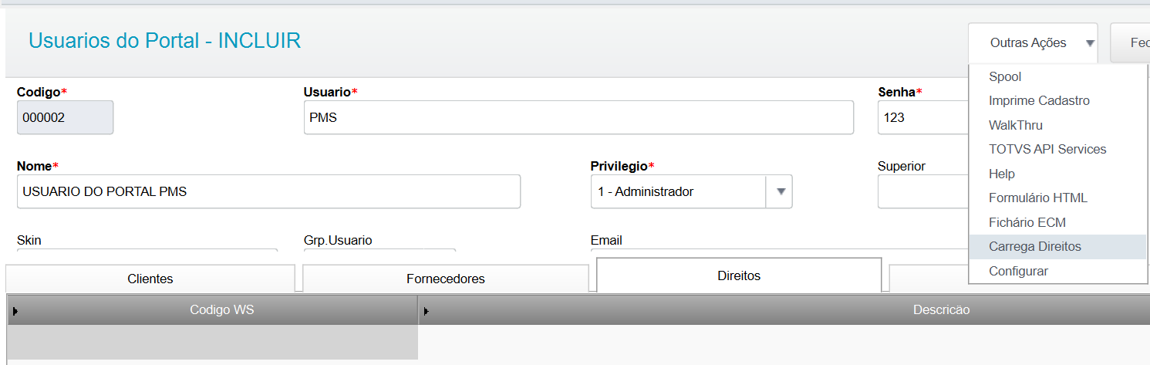Open the Outras Ações dropdown
1150x365 pixels.
tap(1034, 43)
